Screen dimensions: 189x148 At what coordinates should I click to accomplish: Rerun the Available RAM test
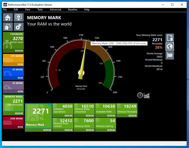(x=111, y=116)
